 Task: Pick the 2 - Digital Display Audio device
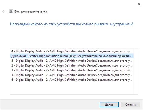click(x=72, y=65)
